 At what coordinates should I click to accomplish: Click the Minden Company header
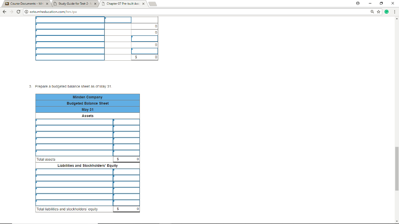click(88, 97)
